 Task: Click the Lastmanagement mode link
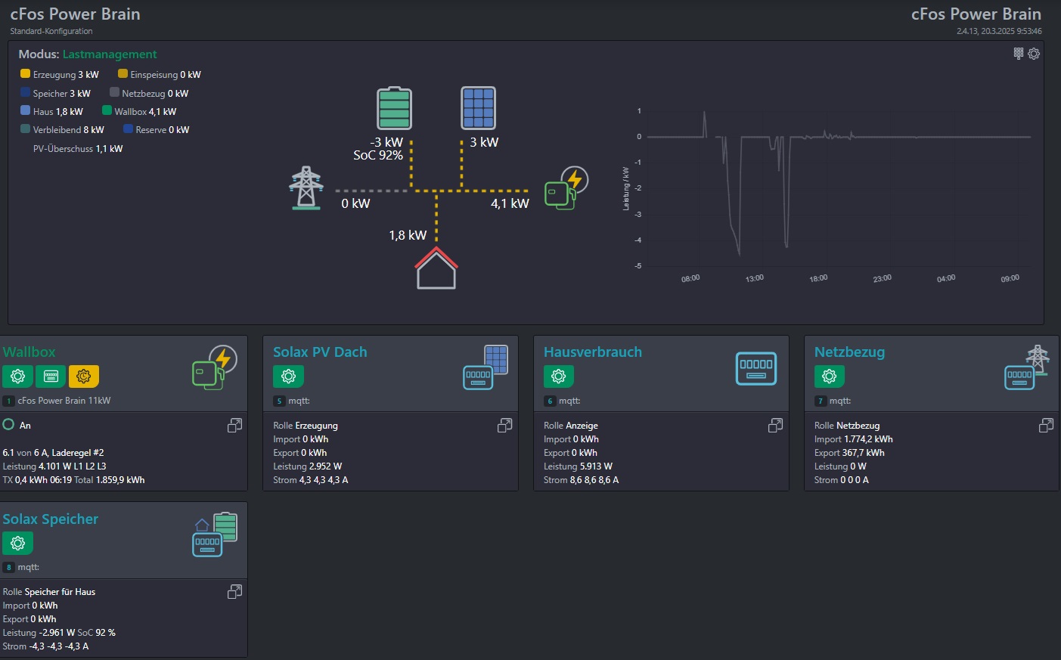(x=110, y=54)
